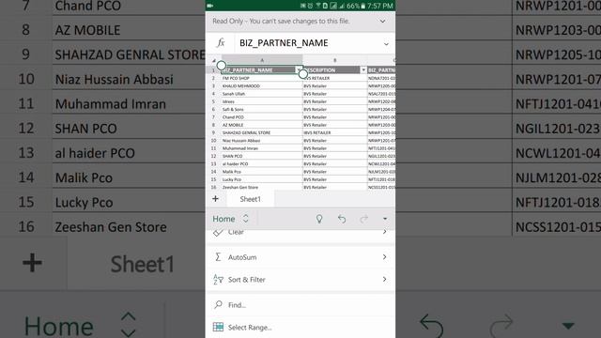Screen dimensions: 601x338
Task: Select the AutoSum menu entry
Action: tap(300, 256)
